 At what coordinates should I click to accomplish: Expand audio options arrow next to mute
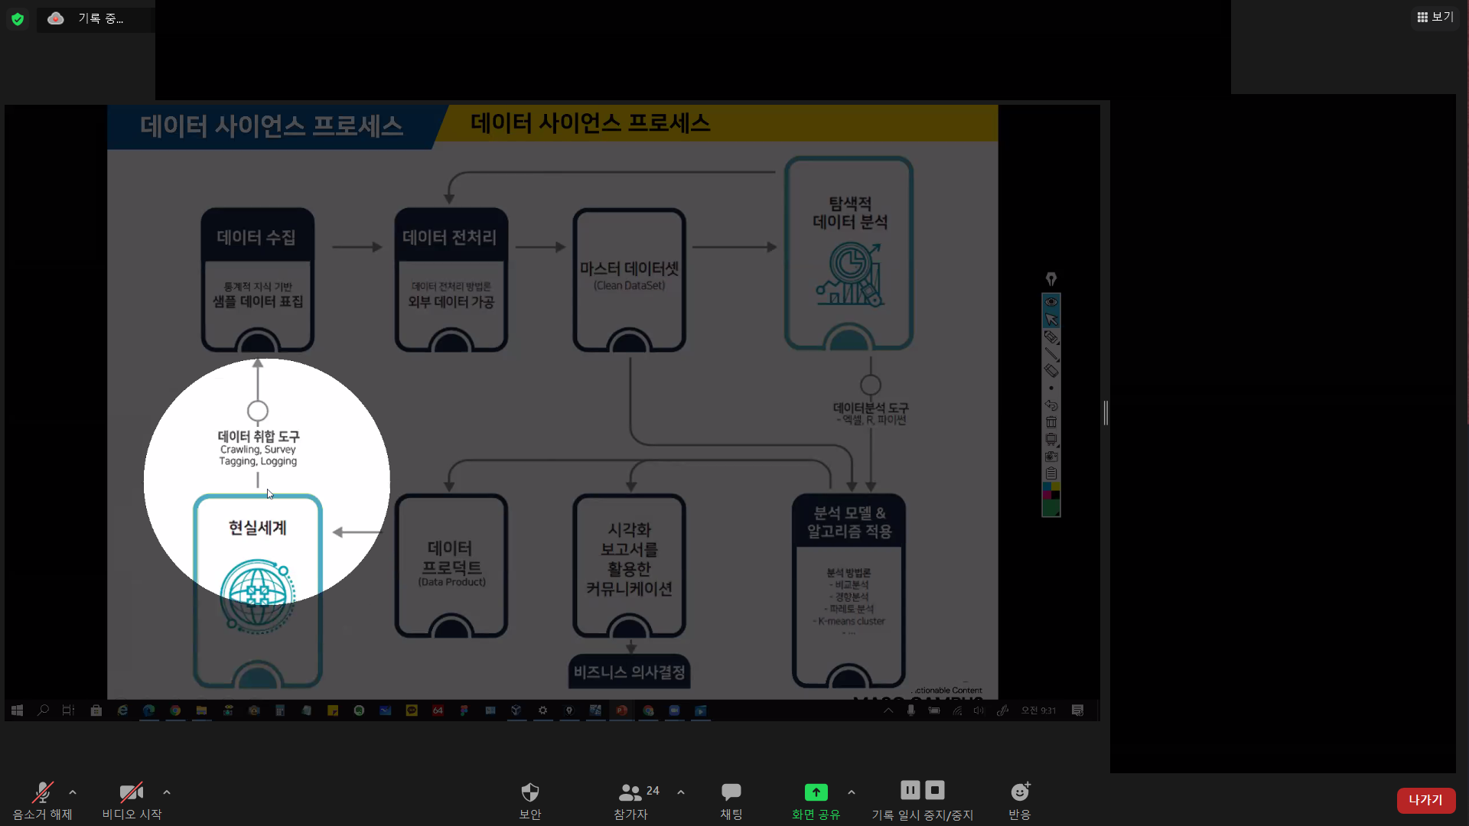coord(73,792)
